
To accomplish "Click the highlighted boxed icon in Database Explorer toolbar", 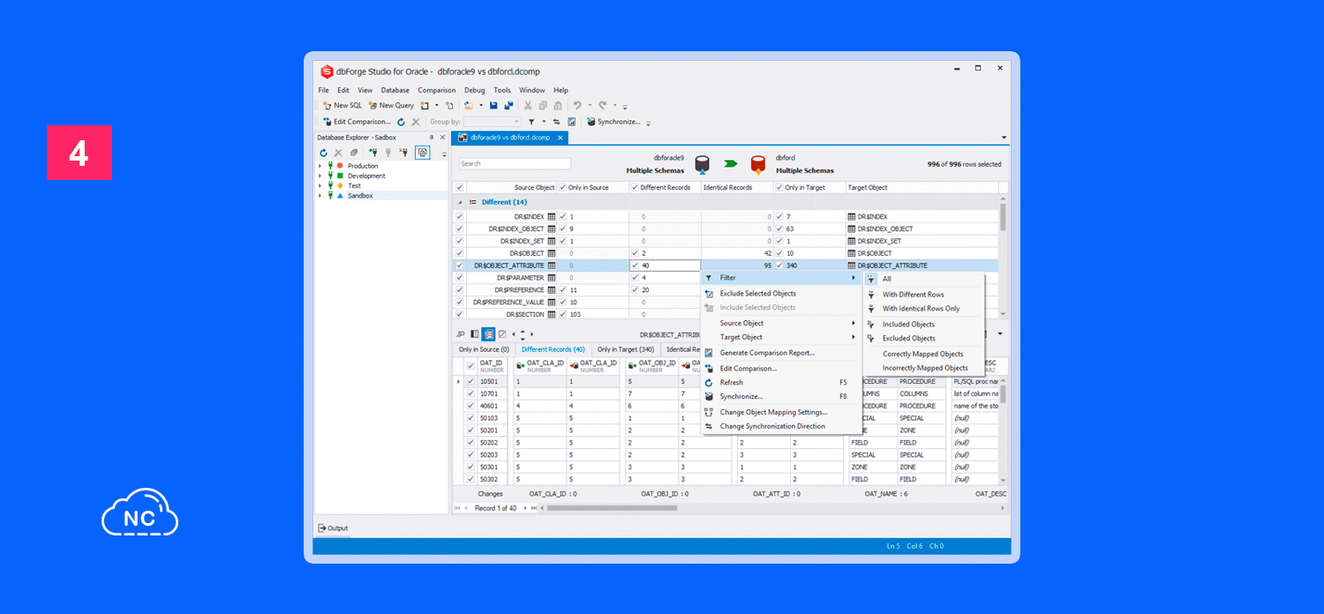I will [423, 153].
